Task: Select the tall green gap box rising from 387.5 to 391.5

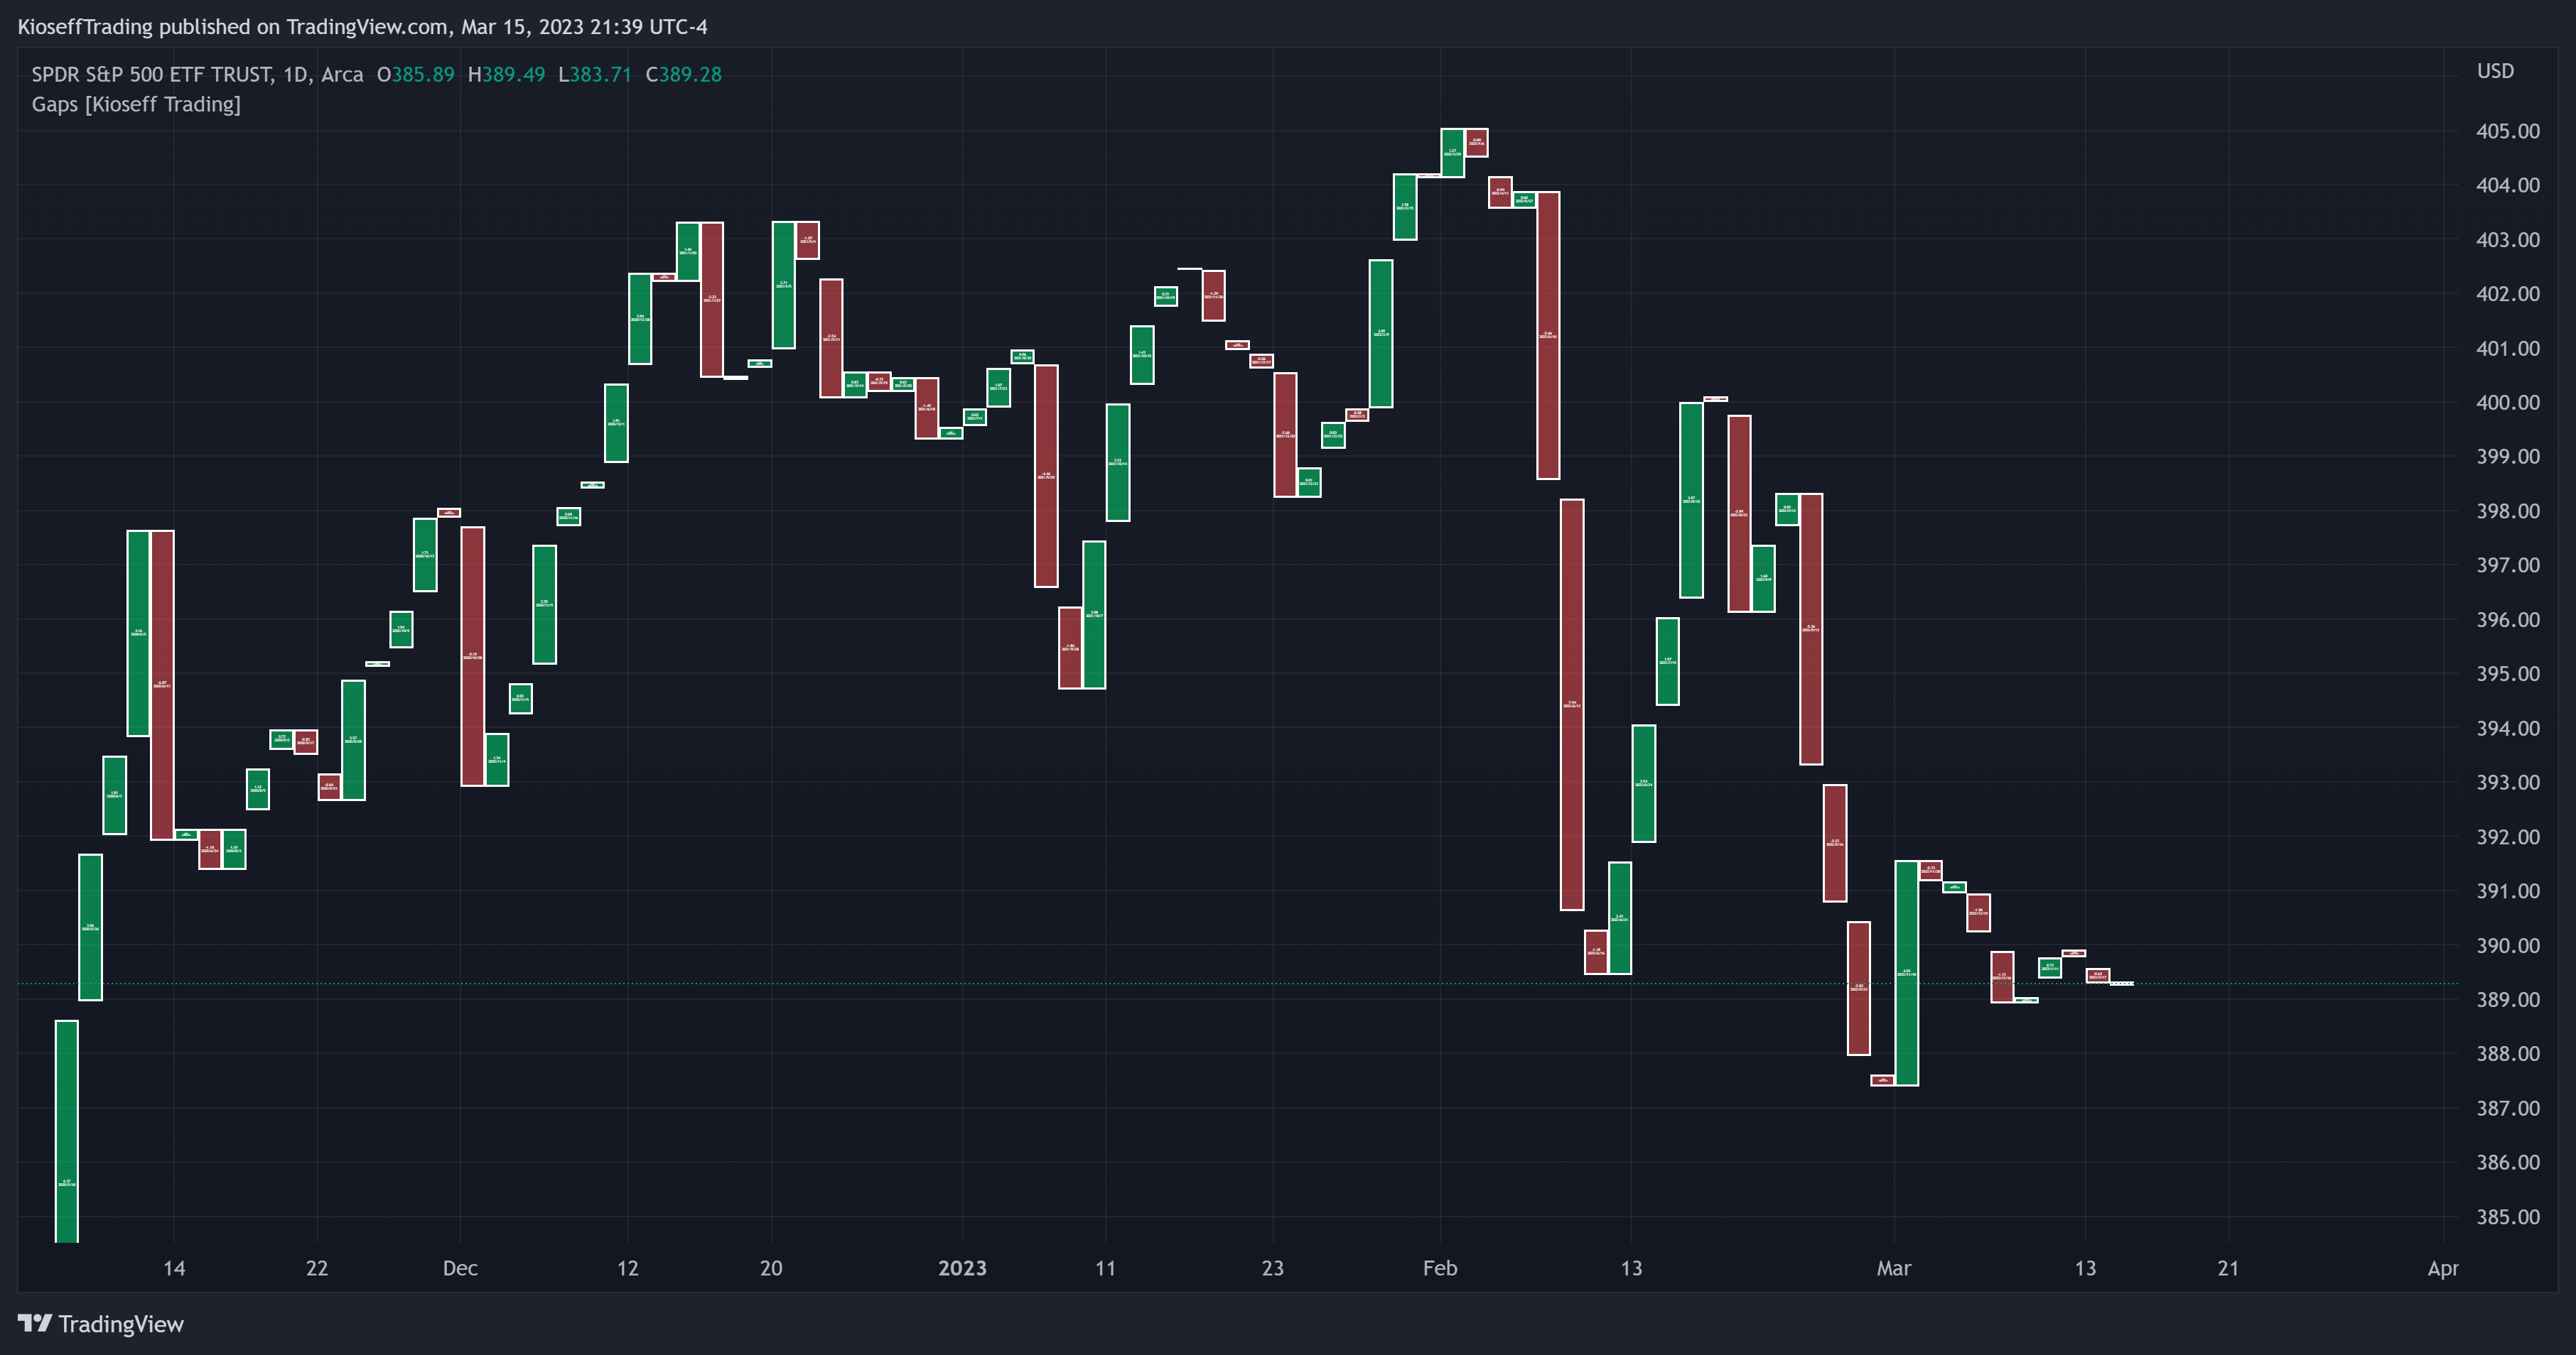Action: tap(1907, 973)
